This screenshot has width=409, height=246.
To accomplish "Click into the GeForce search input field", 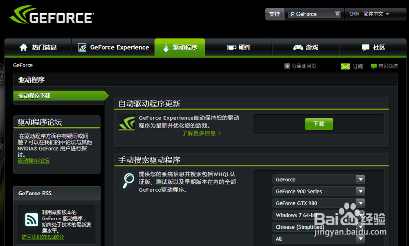I will [314, 14].
